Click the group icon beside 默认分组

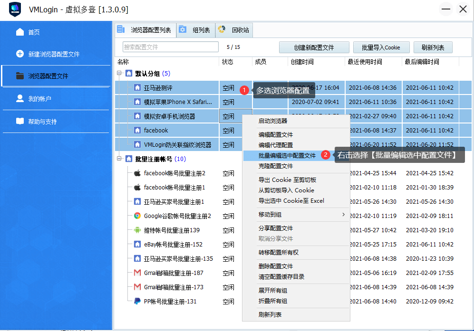(129, 73)
